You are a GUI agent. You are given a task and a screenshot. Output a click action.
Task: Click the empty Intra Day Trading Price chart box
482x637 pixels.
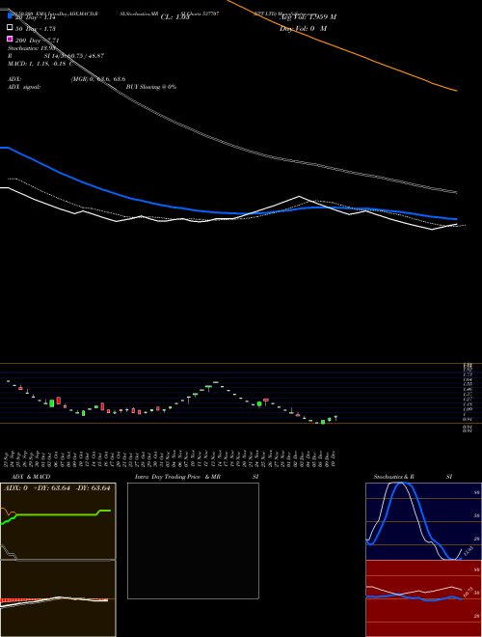pos(193,540)
